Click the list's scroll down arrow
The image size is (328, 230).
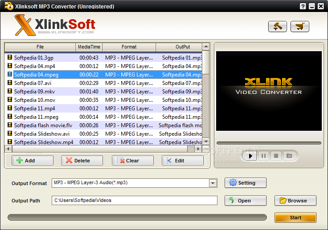click(x=206, y=141)
